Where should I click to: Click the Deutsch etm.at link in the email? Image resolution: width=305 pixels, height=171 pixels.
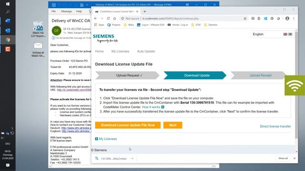tap(76, 128)
